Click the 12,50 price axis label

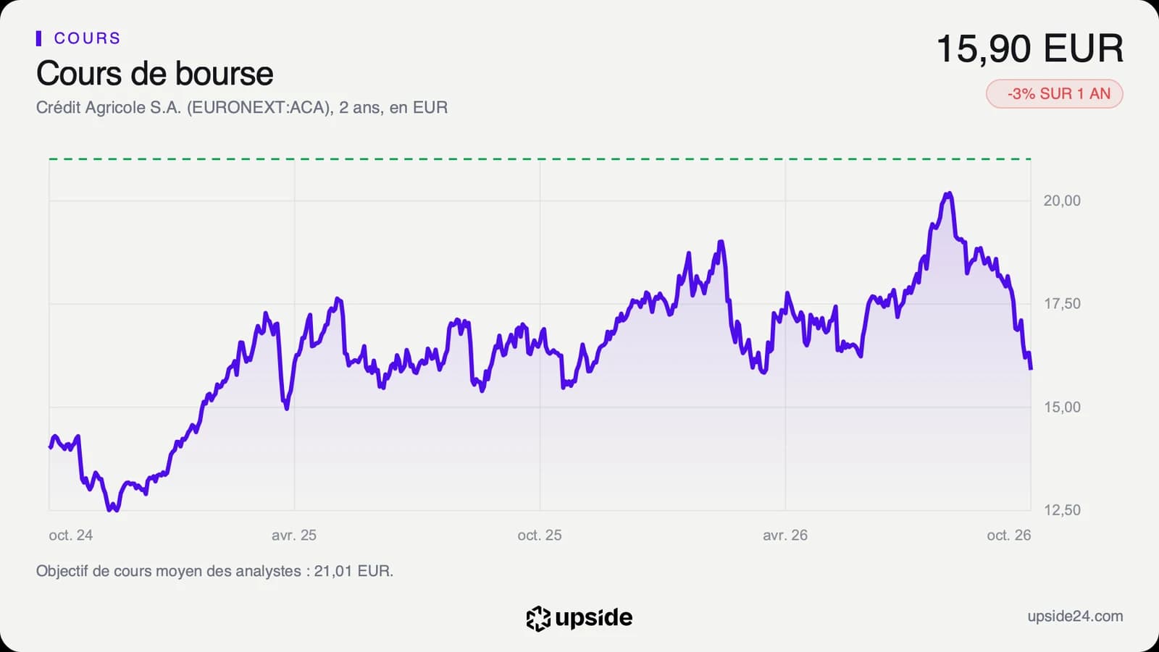[1062, 510]
